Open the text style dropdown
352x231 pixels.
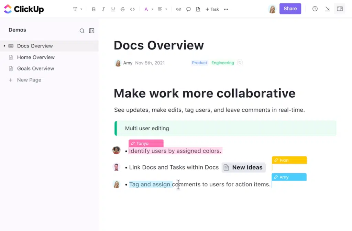pyautogui.click(x=77, y=9)
